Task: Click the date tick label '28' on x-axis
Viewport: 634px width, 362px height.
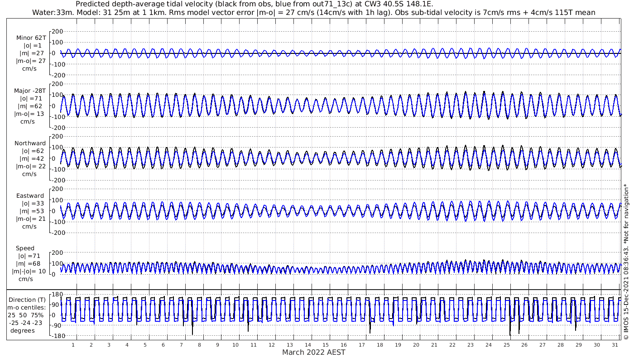Action: pos(561,345)
